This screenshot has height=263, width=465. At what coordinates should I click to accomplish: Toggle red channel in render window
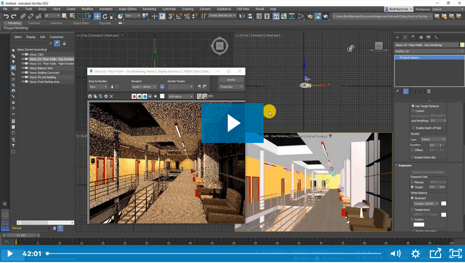coord(134,96)
